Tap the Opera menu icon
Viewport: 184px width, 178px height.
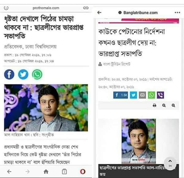coord(82,172)
